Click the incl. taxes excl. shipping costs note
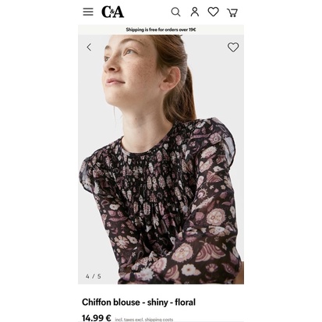322x322 pixels. click(x=143, y=320)
